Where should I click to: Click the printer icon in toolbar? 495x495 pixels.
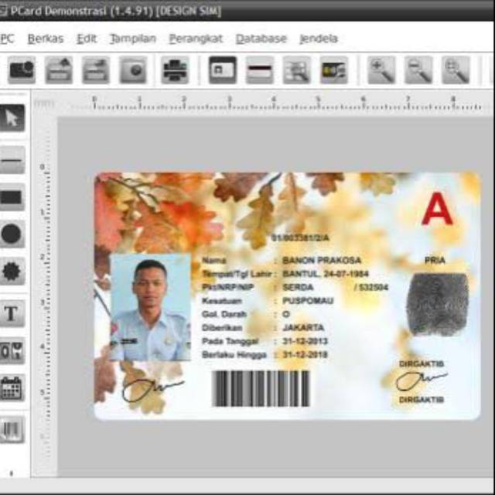(175, 70)
